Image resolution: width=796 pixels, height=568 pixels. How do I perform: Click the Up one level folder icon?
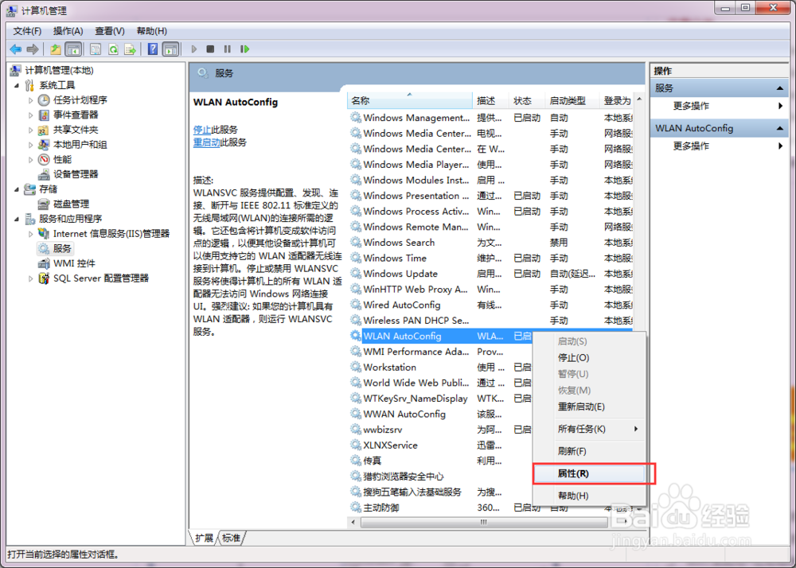(x=56, y=49)
